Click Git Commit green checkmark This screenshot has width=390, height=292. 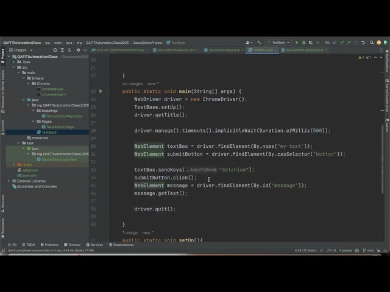point(342,43)
